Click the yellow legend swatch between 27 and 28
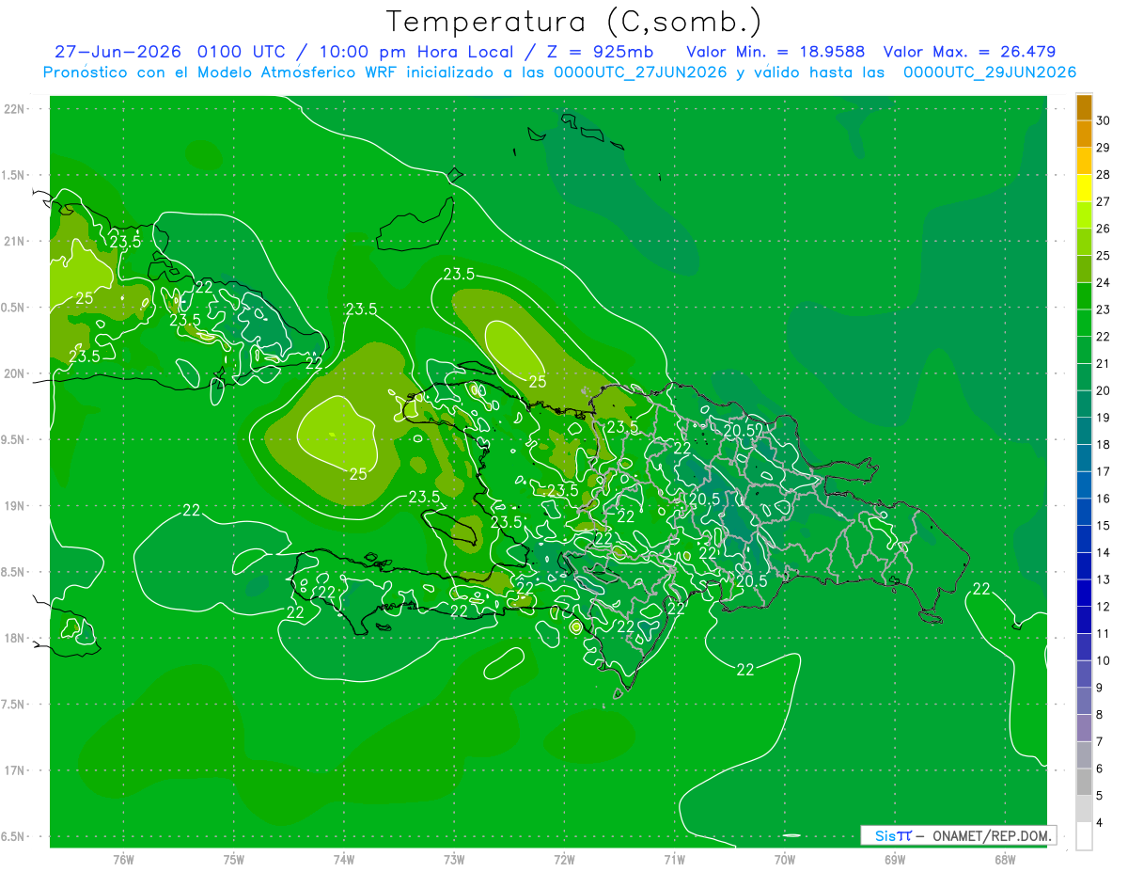 click(1084, 188)
